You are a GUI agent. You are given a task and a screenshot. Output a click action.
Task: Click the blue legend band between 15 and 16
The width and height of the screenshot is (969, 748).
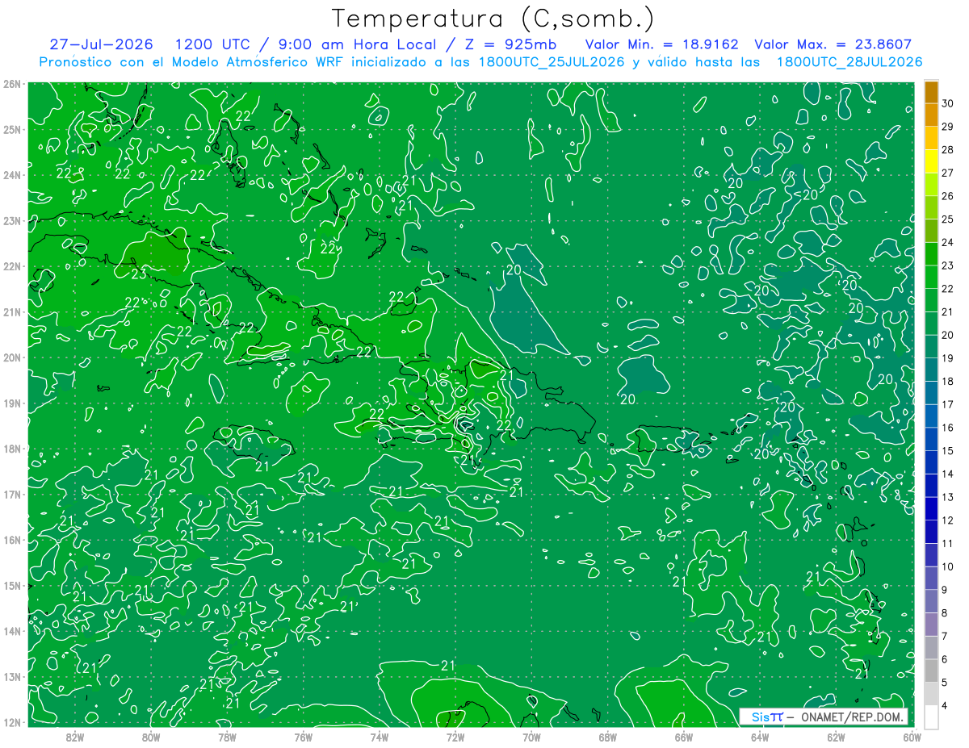931,440
